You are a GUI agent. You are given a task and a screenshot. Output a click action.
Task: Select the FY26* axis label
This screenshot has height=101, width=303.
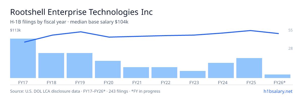click(280, 82)
